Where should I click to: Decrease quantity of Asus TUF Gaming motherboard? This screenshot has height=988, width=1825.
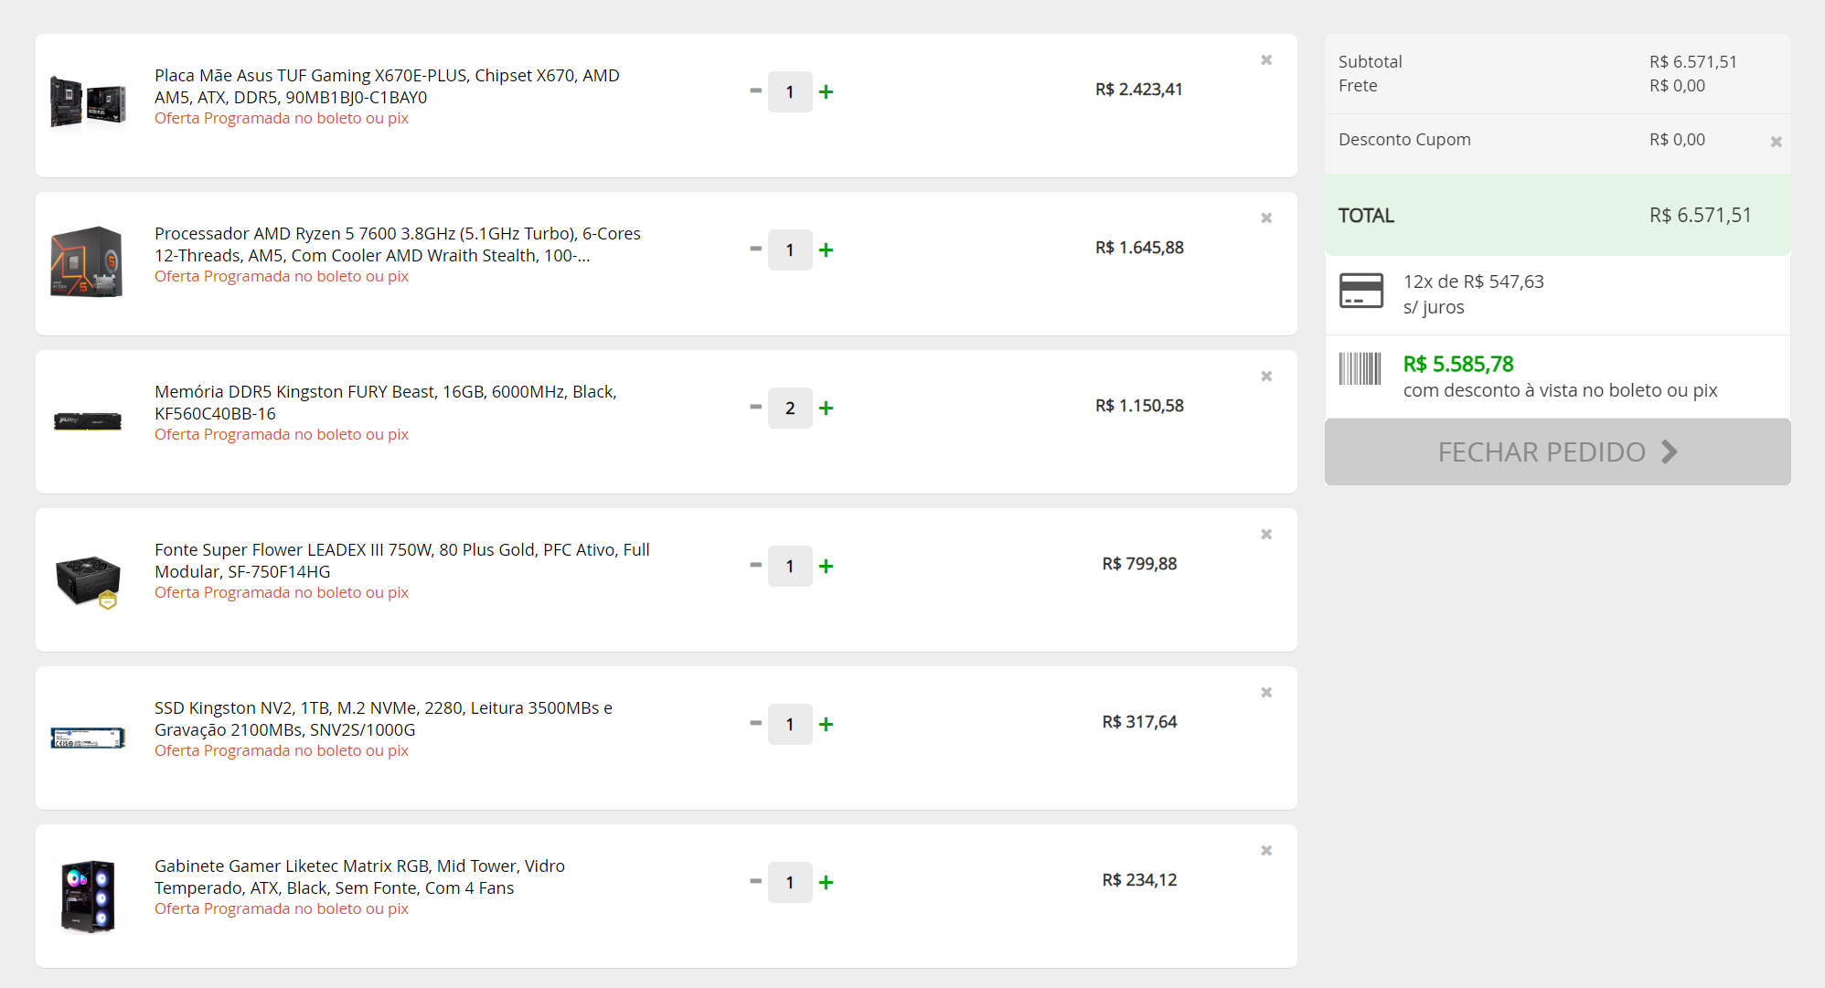755,91
